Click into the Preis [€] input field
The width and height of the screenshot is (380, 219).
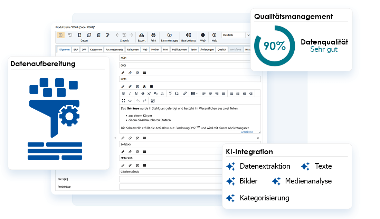171,179
